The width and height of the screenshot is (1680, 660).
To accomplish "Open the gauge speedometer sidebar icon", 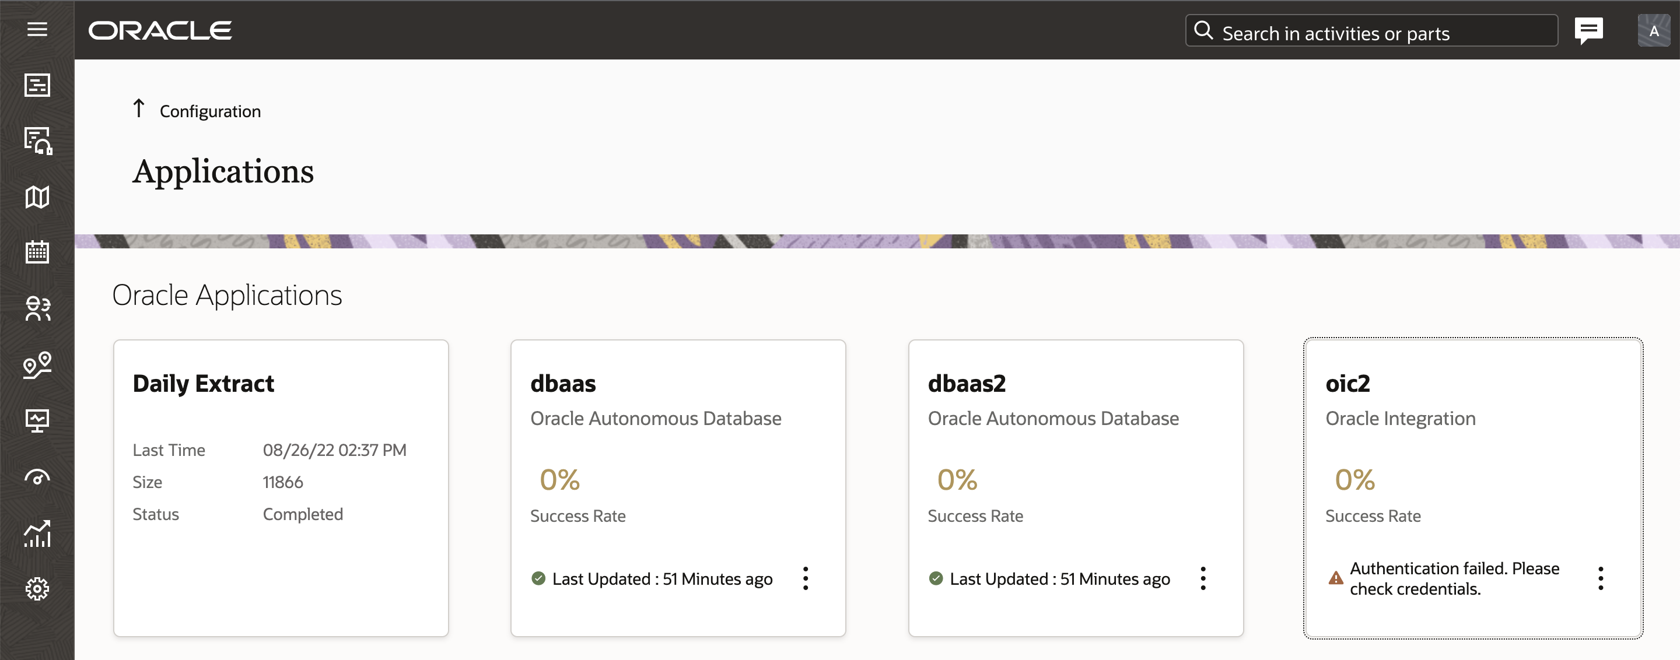I will [x=37, y=478].
